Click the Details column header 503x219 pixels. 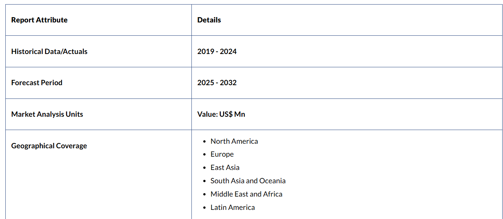[209, 20]
